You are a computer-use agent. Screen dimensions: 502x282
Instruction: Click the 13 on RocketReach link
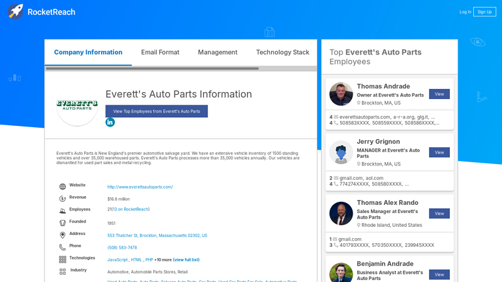(x=131, y=209)
